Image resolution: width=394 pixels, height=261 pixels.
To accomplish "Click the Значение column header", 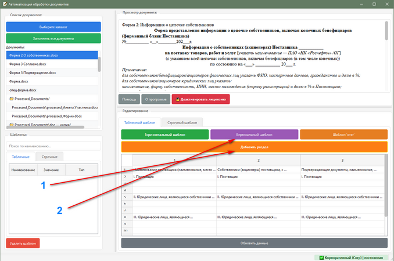I will (51, 170).
